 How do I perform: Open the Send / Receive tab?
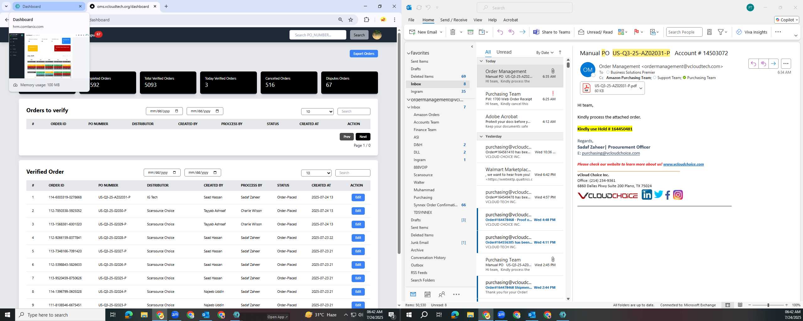(x=454, y=20)
